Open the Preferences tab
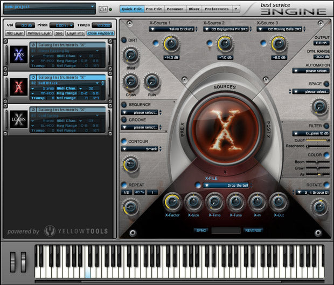This screenshot has width=334, height=285. (x=217, y=9)
